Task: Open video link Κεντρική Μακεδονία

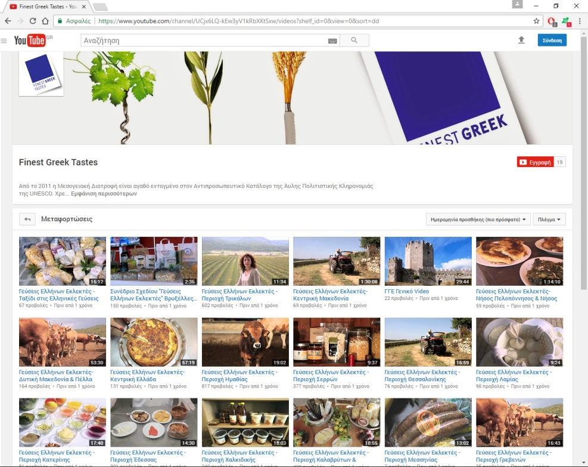Action: [x=331, y=295]
